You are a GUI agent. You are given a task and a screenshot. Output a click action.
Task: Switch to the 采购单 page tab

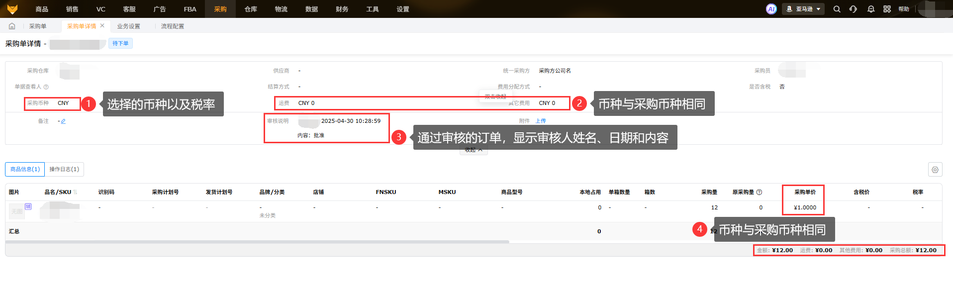(x=38, y=26)
